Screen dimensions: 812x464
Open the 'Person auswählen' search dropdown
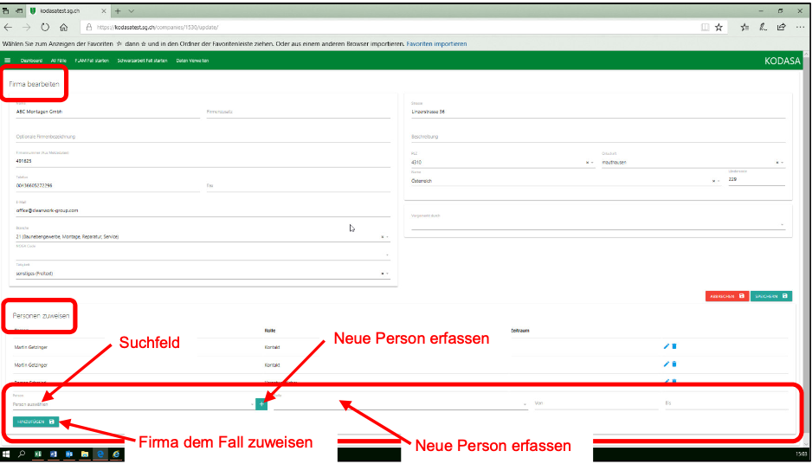pos(130,404)
